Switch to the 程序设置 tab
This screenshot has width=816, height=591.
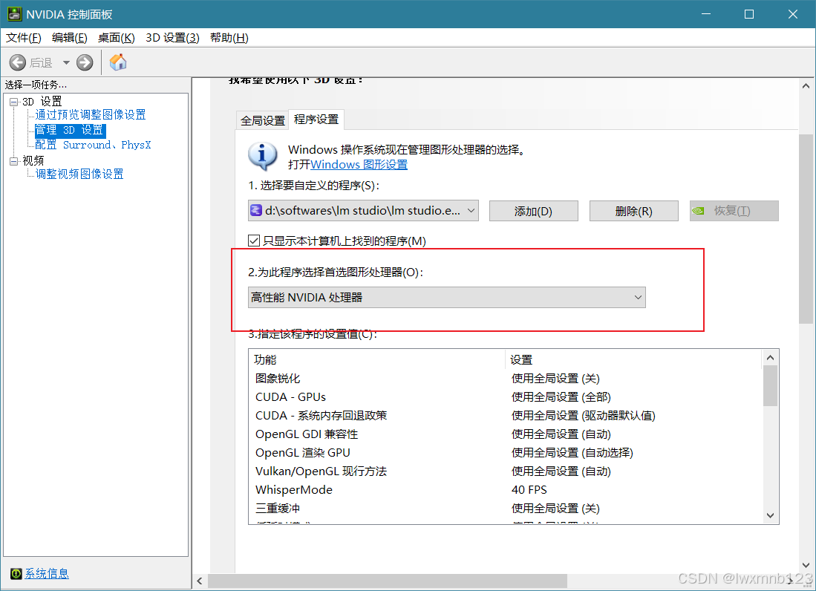coord(316,119)
